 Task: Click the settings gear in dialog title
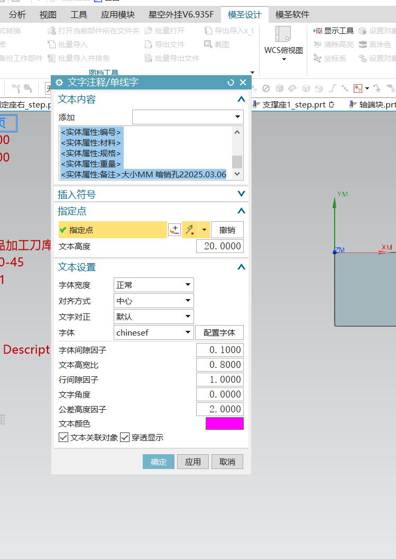[x=59, y=83]
